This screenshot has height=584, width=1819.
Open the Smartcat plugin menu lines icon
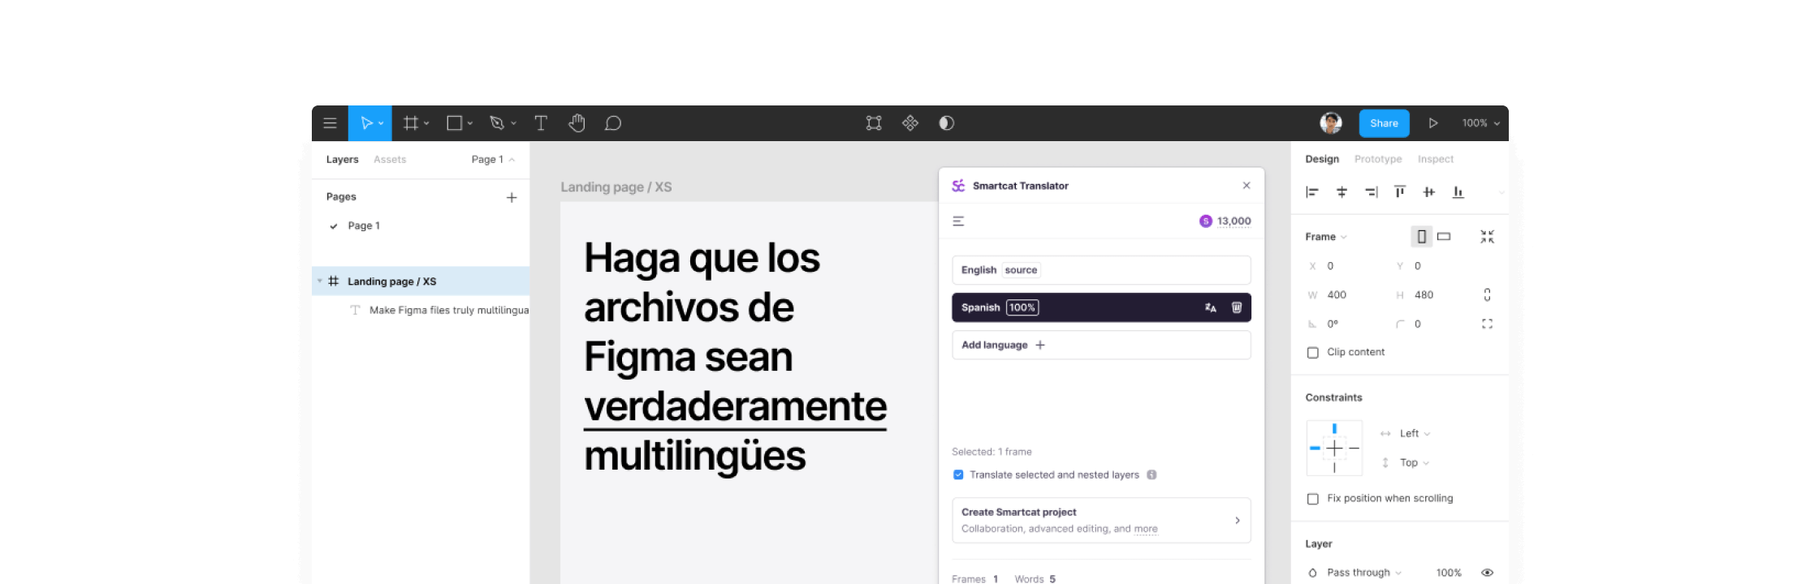[958, 221]
